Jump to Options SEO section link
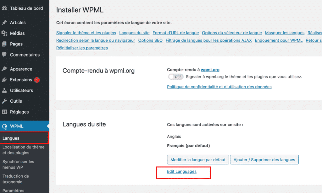The width and height of the screenshot is (322, 193). 150,40
